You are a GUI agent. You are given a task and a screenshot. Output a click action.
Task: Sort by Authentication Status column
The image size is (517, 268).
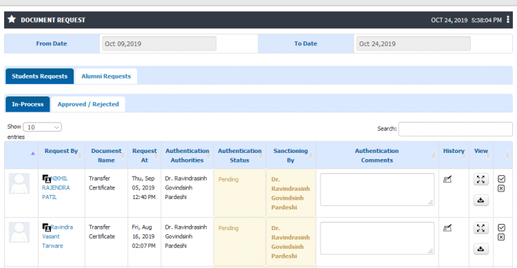(x=240, y=156)
